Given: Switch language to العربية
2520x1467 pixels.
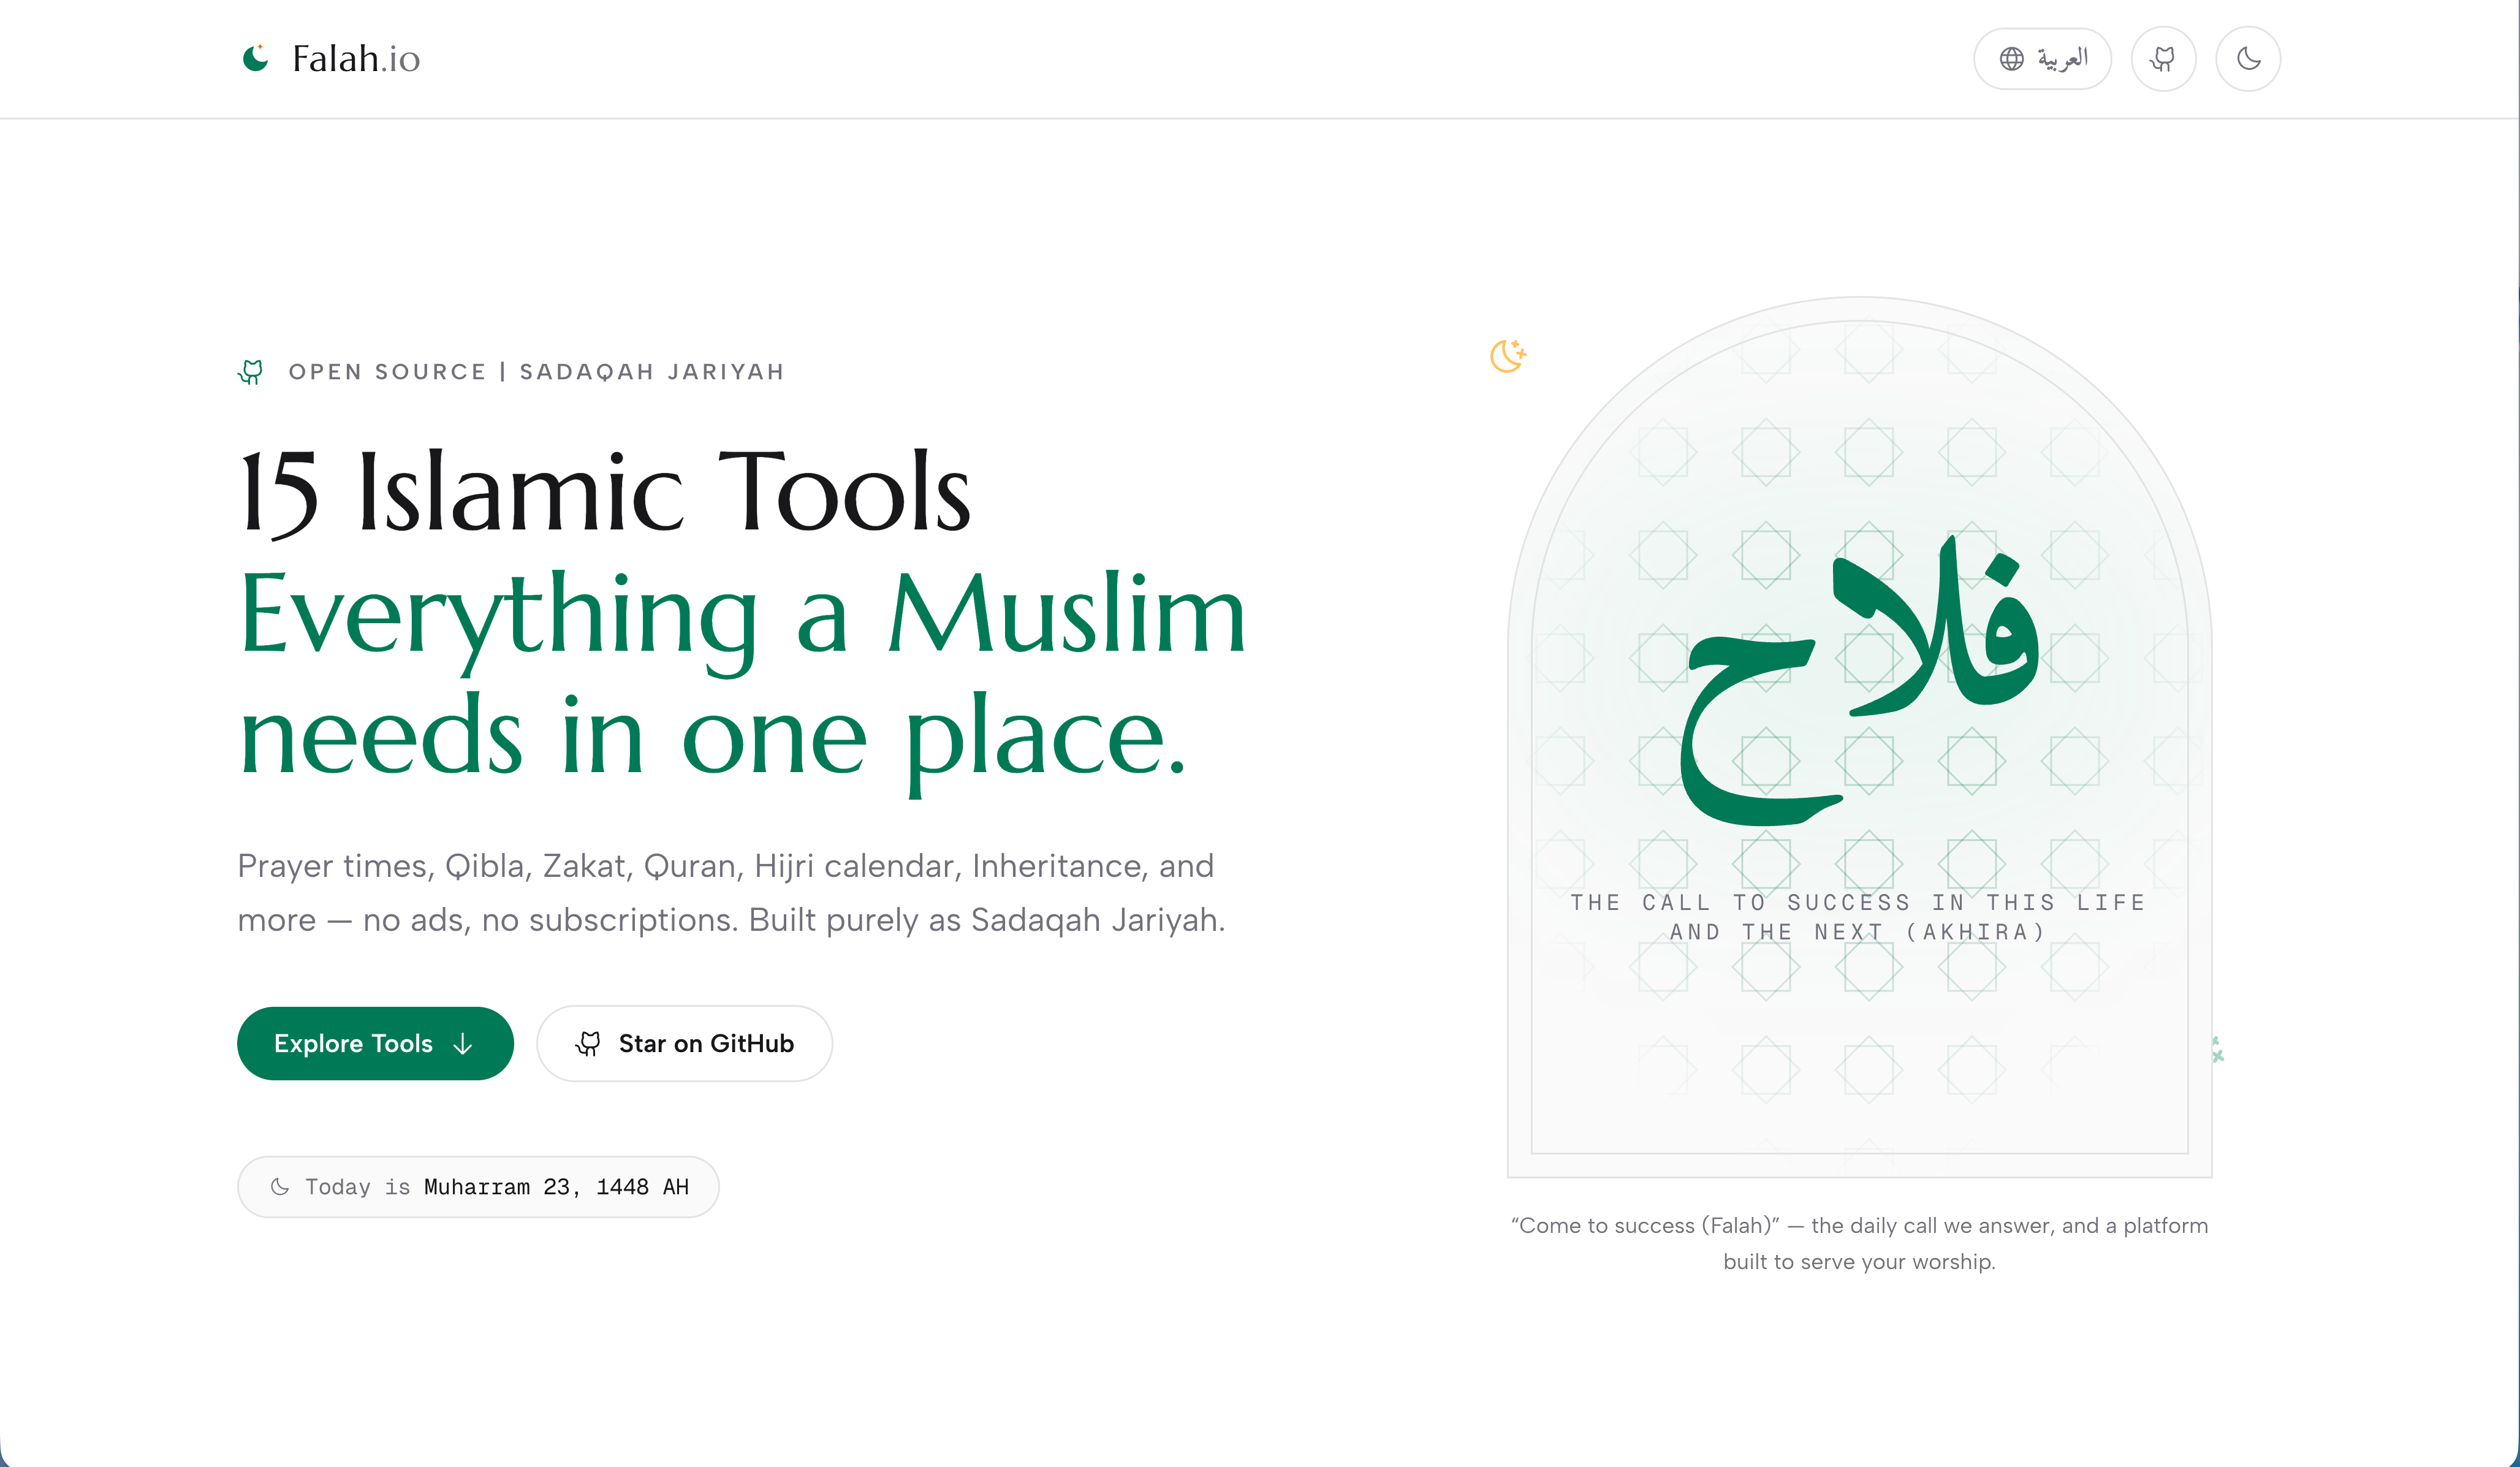Looking at the screenshot, I should (x=2042, y=59).
